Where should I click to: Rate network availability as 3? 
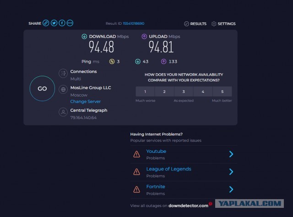pos(184,92)
